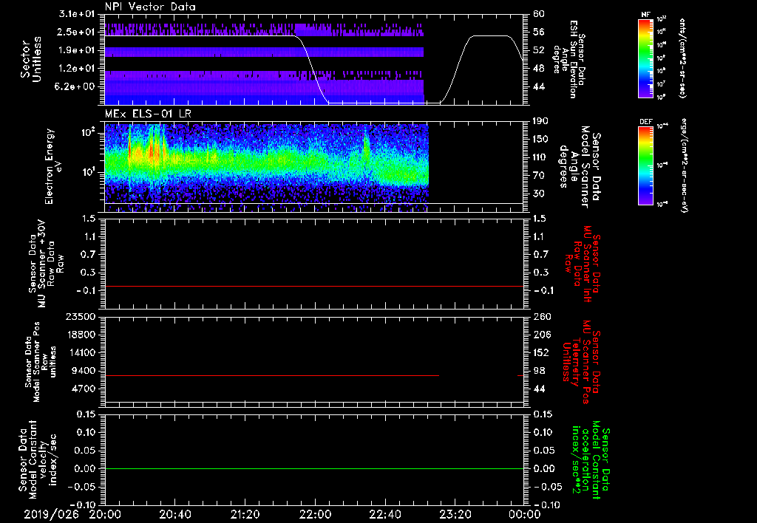Click the green 'Model Constant acceleration' label
The height and width of the screenshot is (523, 757).
(x=591, y=461)
